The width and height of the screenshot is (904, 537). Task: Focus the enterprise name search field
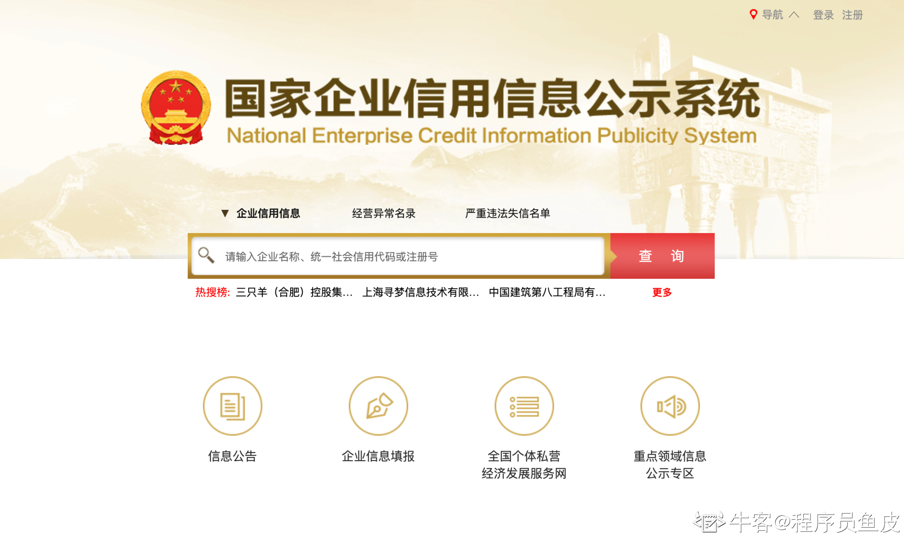point(398,256)
